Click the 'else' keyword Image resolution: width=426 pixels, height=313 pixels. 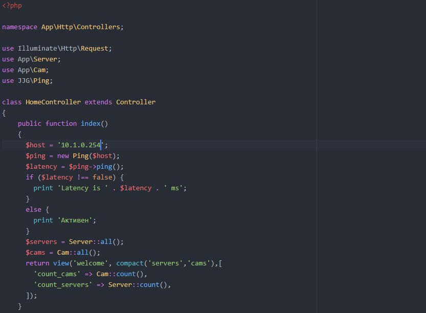click(x=33, y=210)
